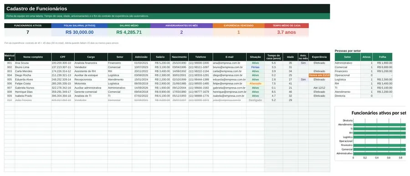Image resolution: width=410 pixels, height=176 pixels.
Task: Select the 'Até 12/12' experience cell
Action: click(x=319, y=88)
